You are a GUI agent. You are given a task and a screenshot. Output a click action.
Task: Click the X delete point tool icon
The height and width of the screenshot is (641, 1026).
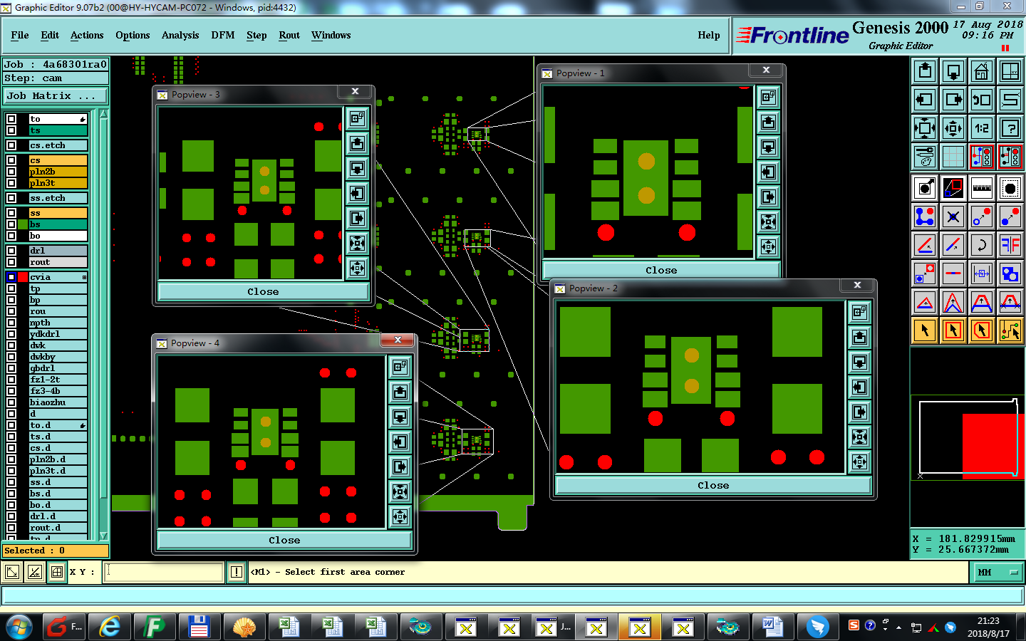coord(953,217)
